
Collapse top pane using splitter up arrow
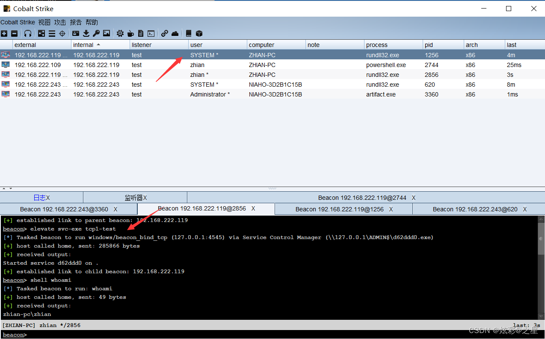4,188
